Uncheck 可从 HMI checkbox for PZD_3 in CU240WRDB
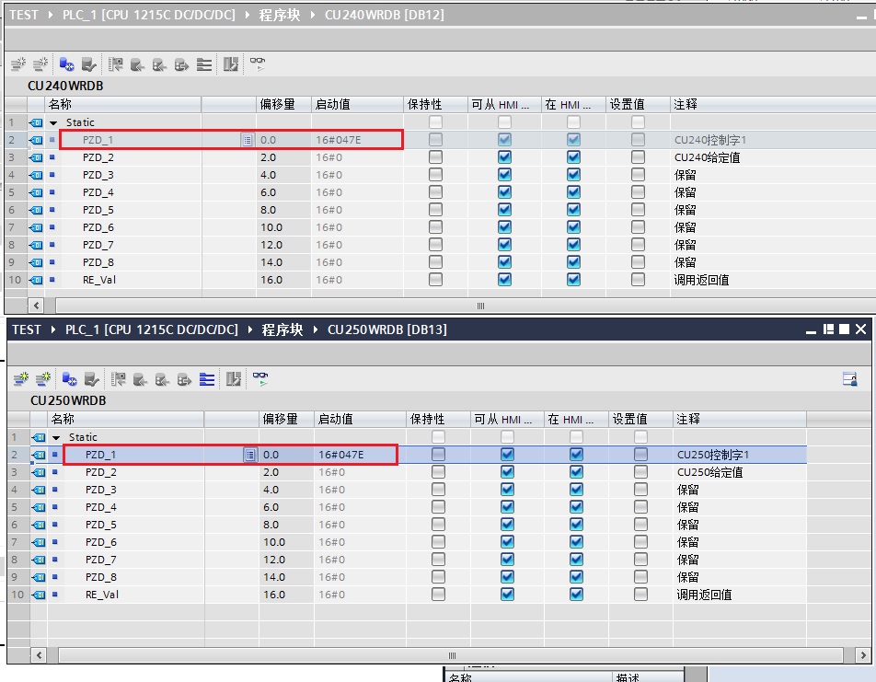 [x=504, y=175]
